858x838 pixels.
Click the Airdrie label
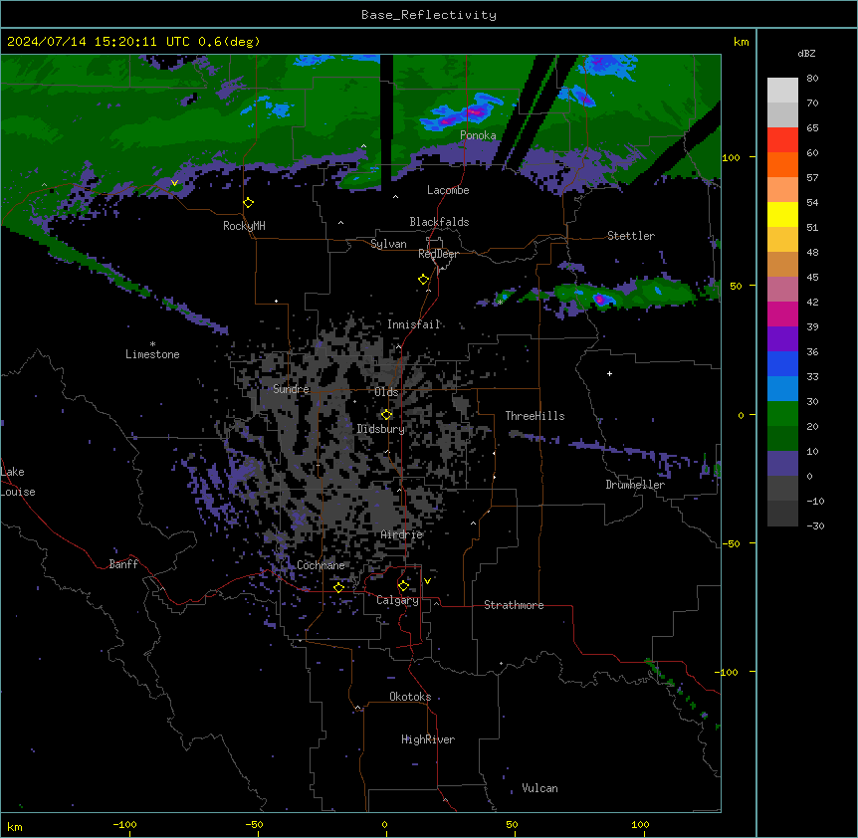(402, 534)
